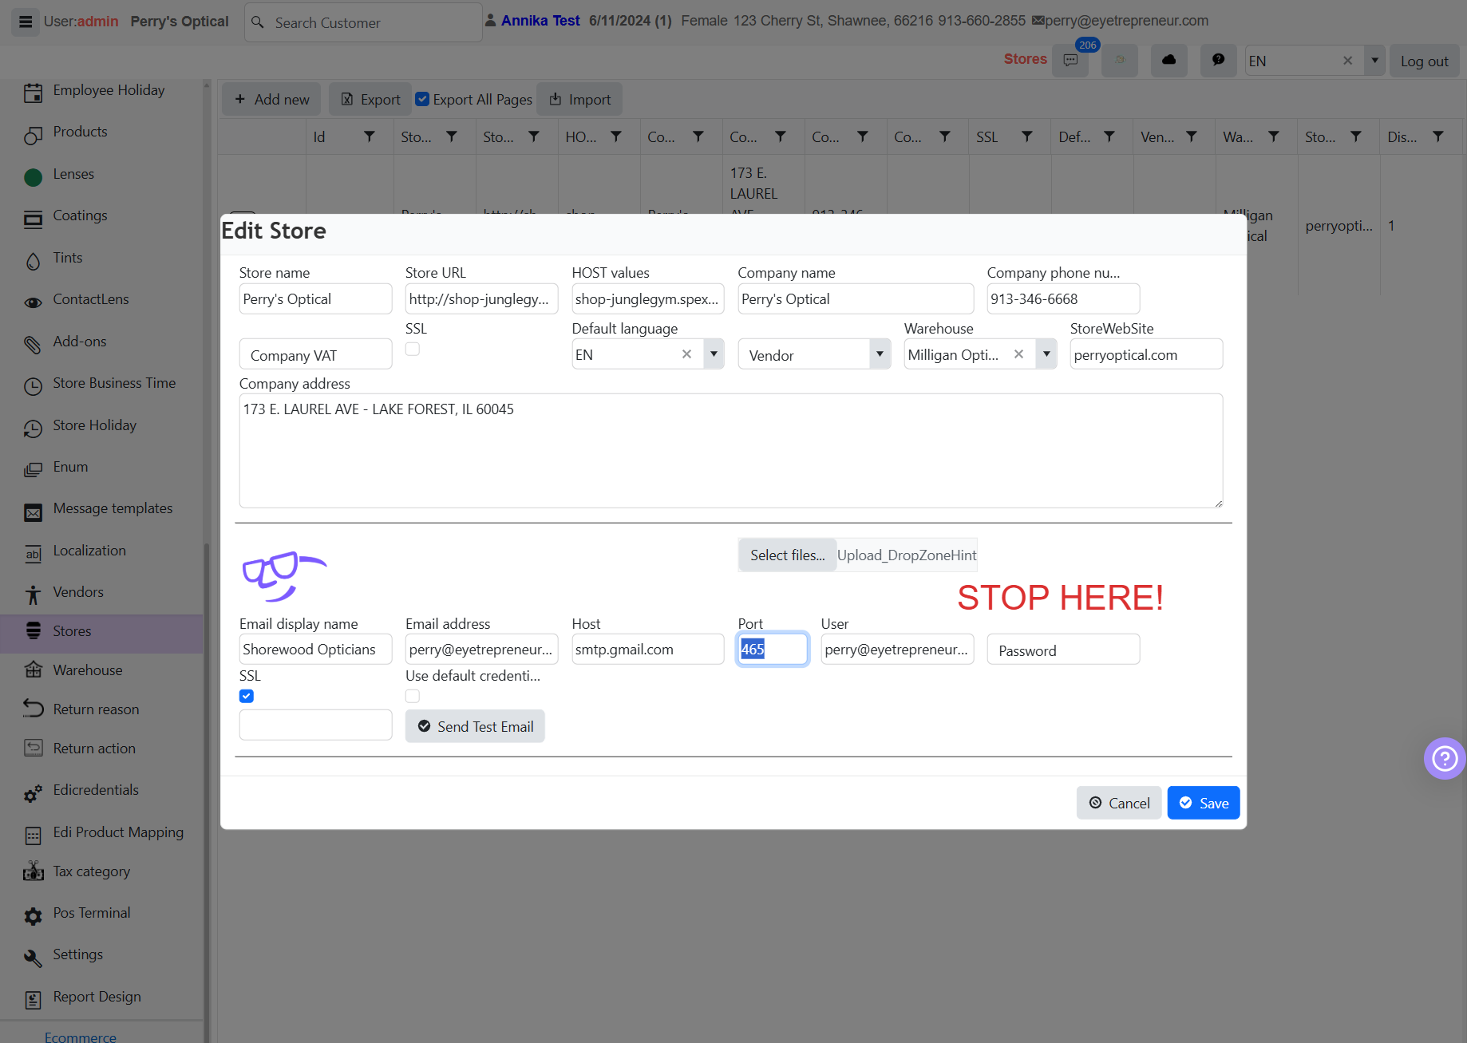Enable Use default credentials checkbox
Screen dimensions: 1467x1043
[413, 696]
